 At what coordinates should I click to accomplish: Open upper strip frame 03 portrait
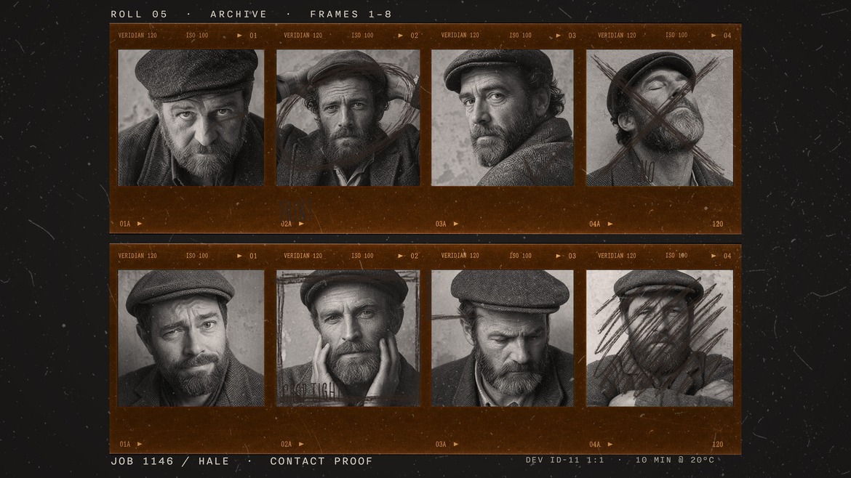click(503, 118)
